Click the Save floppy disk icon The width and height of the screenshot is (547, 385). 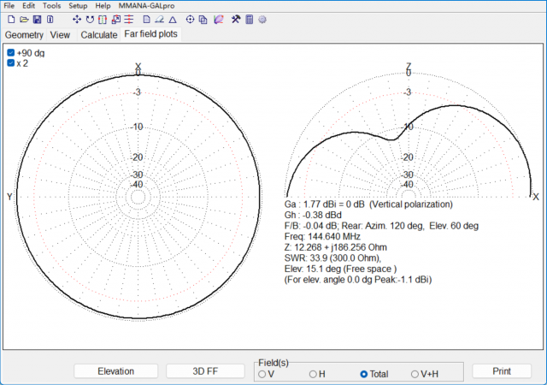coord(37,19)
